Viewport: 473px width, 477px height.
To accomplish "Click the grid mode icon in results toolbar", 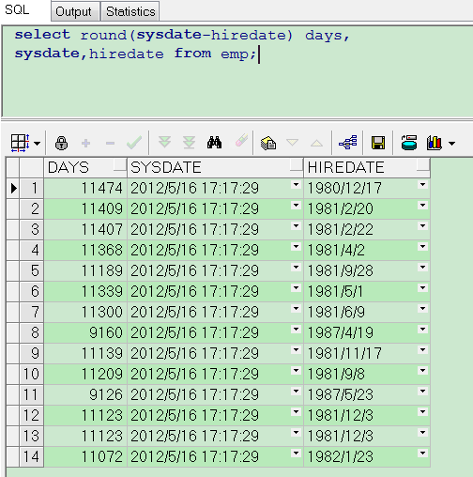I will coord(20,144).
